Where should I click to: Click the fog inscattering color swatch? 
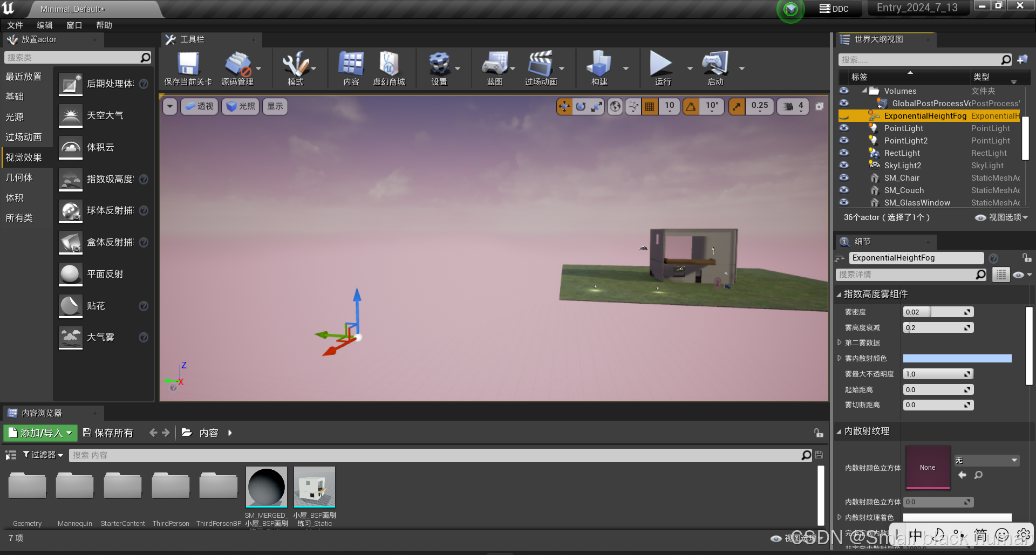957,359
